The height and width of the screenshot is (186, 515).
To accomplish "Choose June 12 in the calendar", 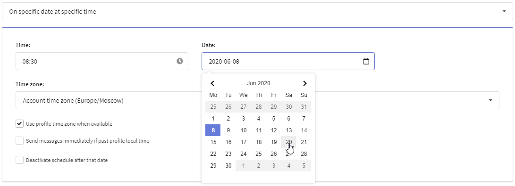I will [274, 130].
